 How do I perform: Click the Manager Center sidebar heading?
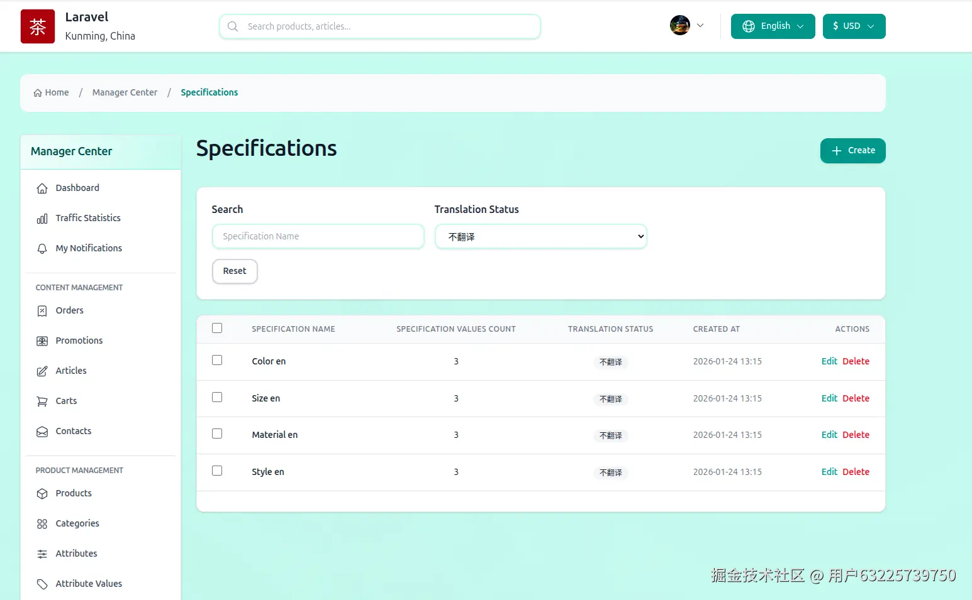click(72, 151)
